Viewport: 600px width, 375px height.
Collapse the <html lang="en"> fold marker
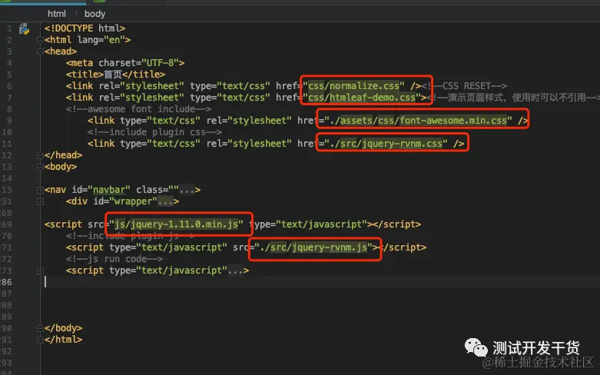40,40
